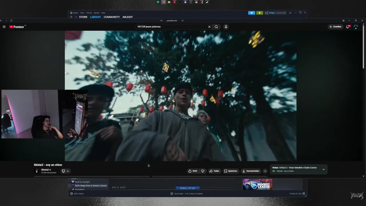Screen dimensions: 366x206
Task: Save the video with Speichern
Action: [231, 171]
